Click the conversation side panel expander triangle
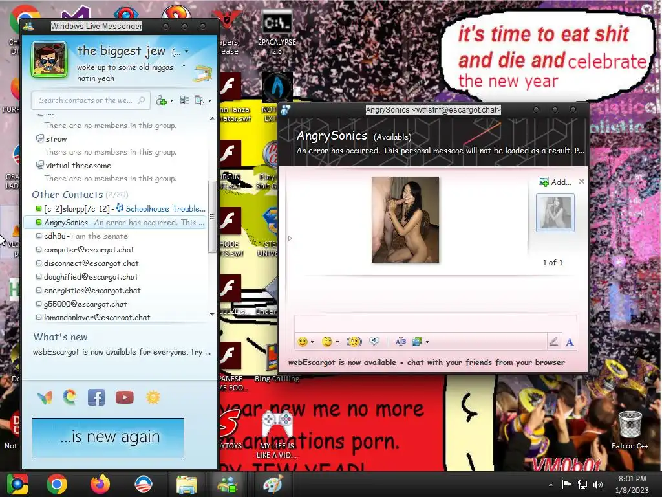This screenshot has height=497, width=662. (290, 238)
